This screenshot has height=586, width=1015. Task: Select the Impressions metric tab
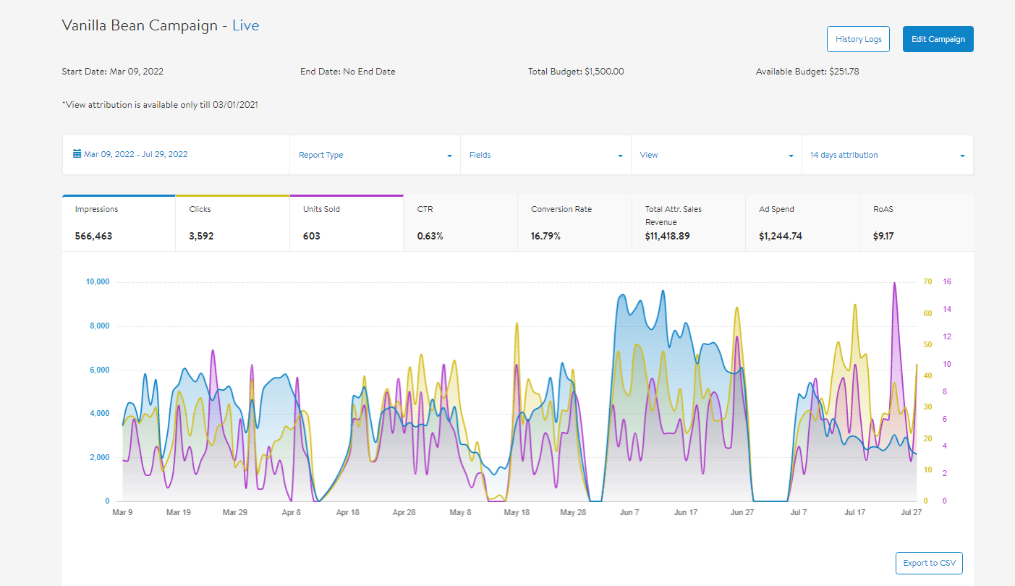[119, 223]
